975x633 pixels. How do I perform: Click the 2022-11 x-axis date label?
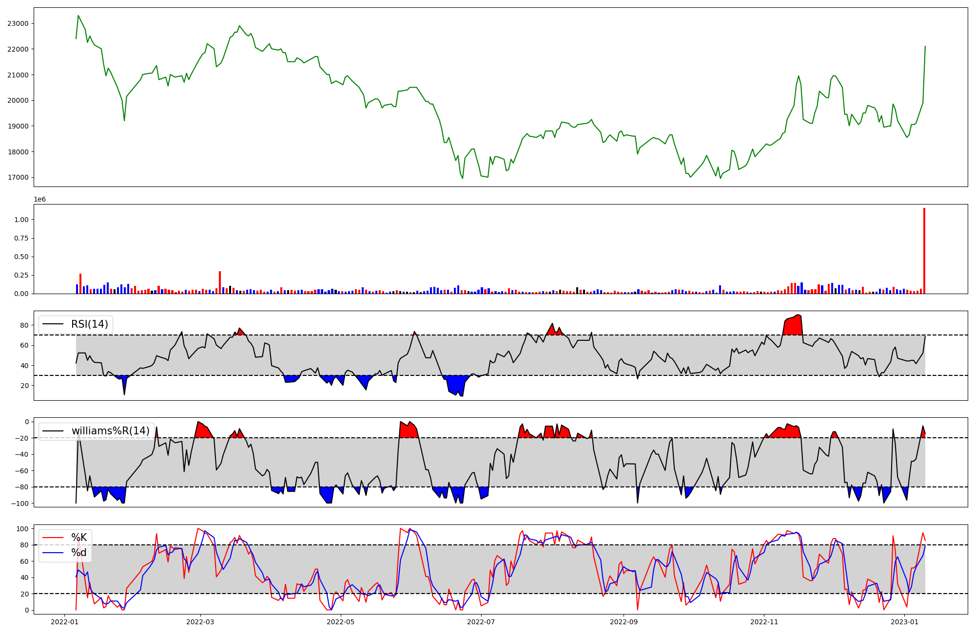(x=764, y=622)
